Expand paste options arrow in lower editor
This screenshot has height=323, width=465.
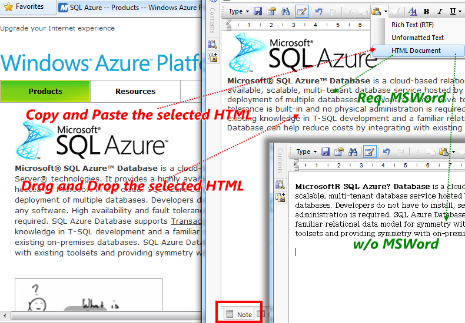[x=453, y=152]
